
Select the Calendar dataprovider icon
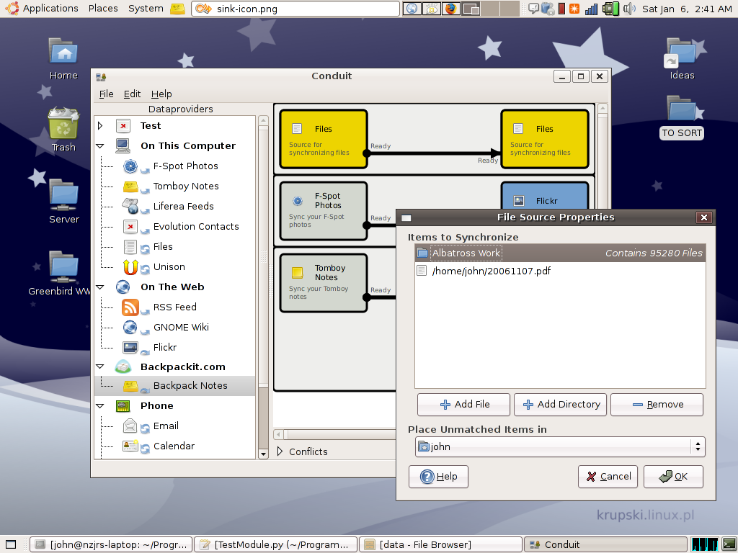[130, 446]
